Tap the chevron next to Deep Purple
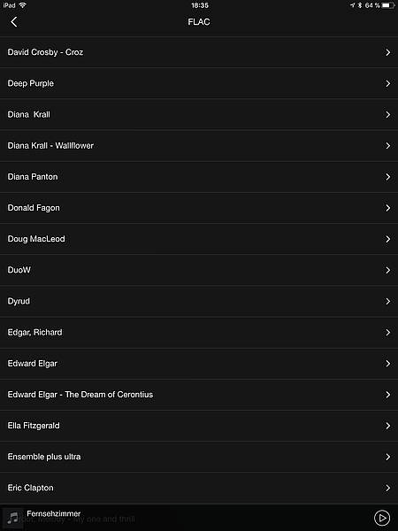The image size is (398, 531). tap(388, 83)
